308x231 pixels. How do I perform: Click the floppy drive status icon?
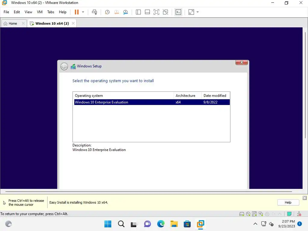click(254, 214)
